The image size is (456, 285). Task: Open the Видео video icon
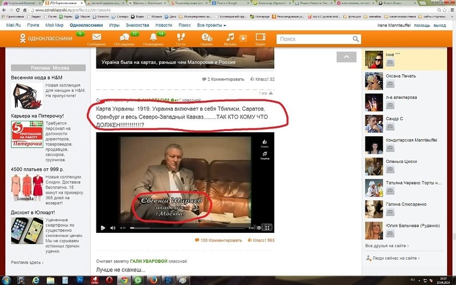coord(260,39)
